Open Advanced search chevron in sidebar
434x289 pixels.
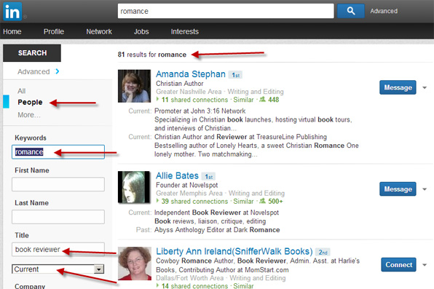(x=58, y=71)
